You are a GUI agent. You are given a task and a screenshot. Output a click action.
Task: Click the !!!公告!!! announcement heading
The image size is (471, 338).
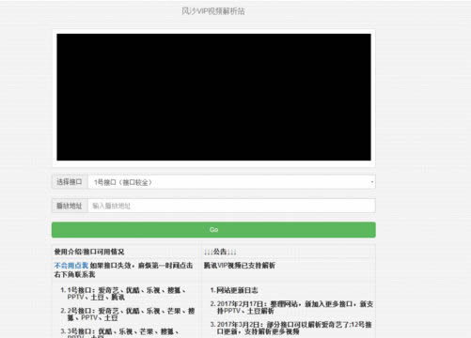(x=220, y=252)
